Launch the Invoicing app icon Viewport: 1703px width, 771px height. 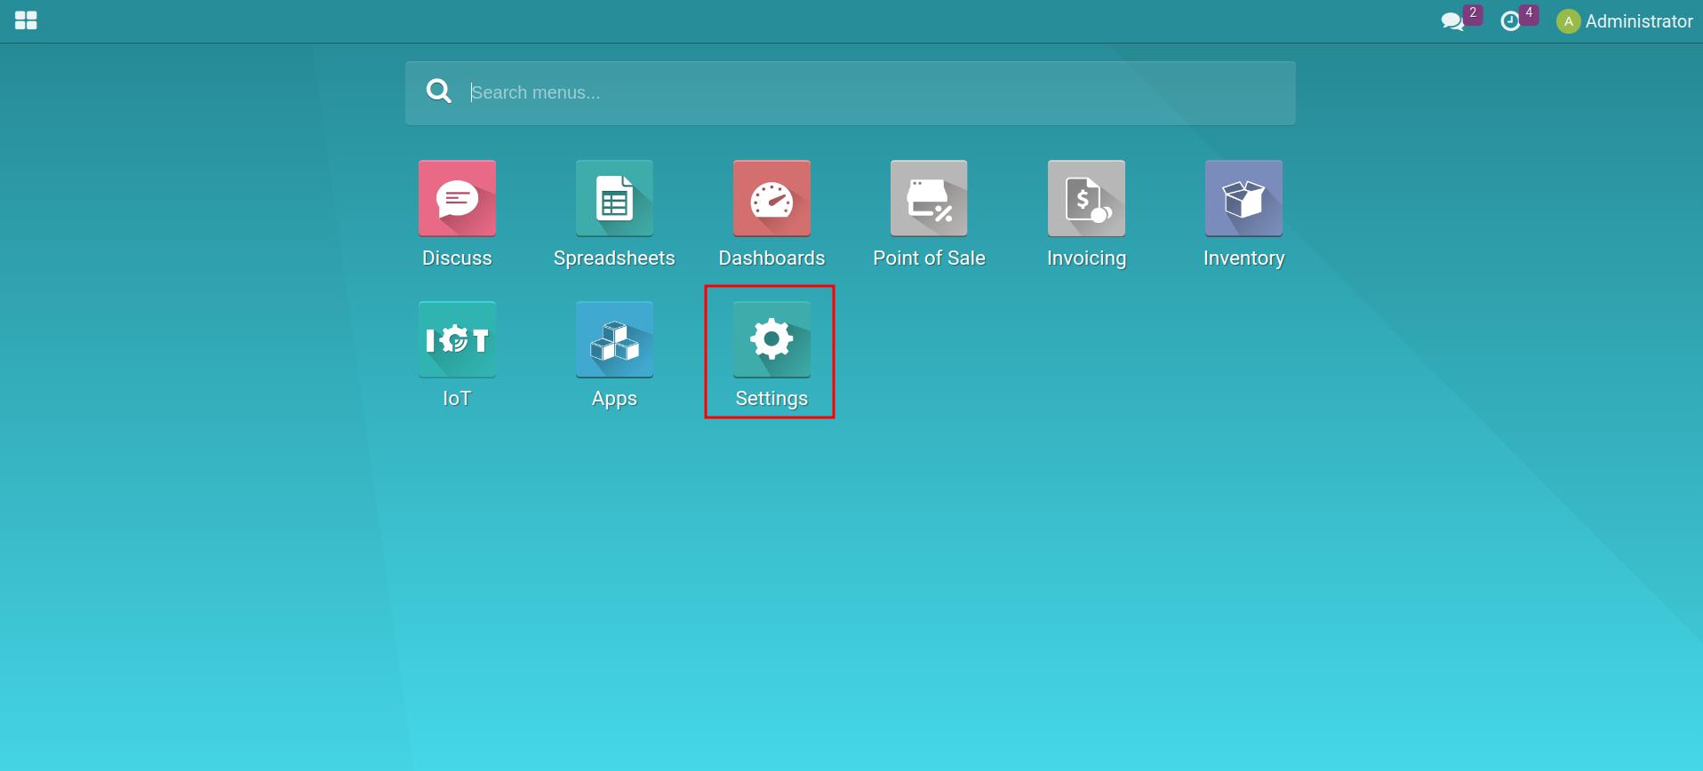[1086, 198]
